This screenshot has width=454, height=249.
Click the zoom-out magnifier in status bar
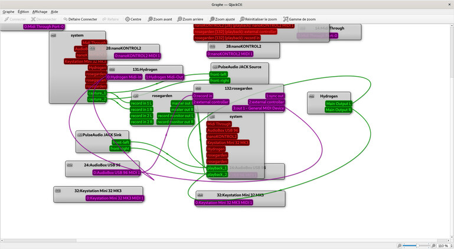[x=400, y=245]
